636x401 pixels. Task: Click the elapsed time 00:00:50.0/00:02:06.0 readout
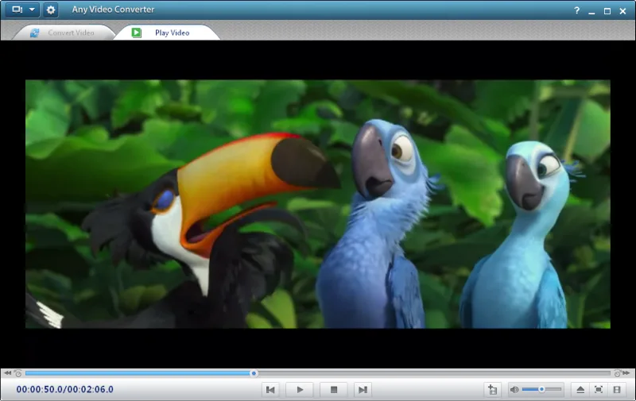tap(65, 390)
